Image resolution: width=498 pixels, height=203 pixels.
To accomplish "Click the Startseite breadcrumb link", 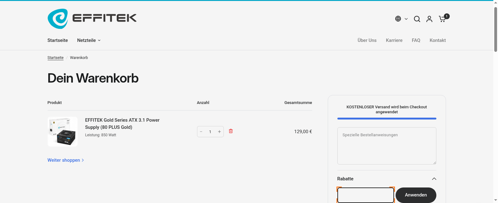I will pyautogui.click(x=55, y=58).
